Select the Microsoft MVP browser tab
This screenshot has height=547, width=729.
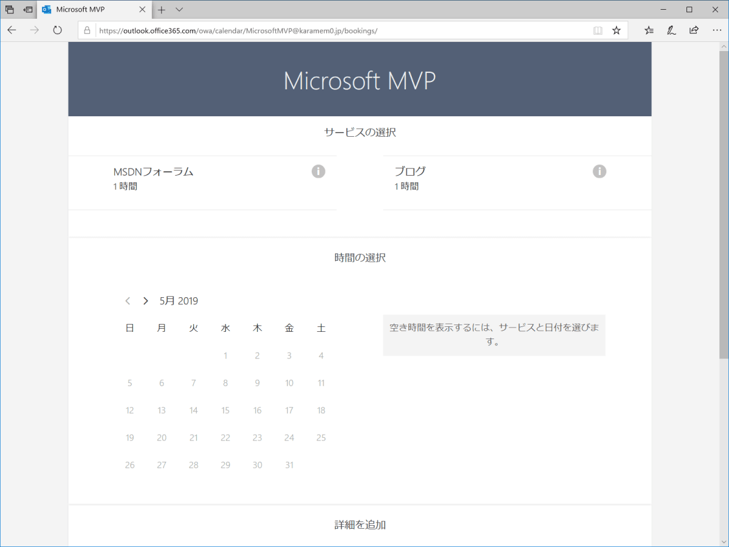pyautogui.click(x=94, y=10)
